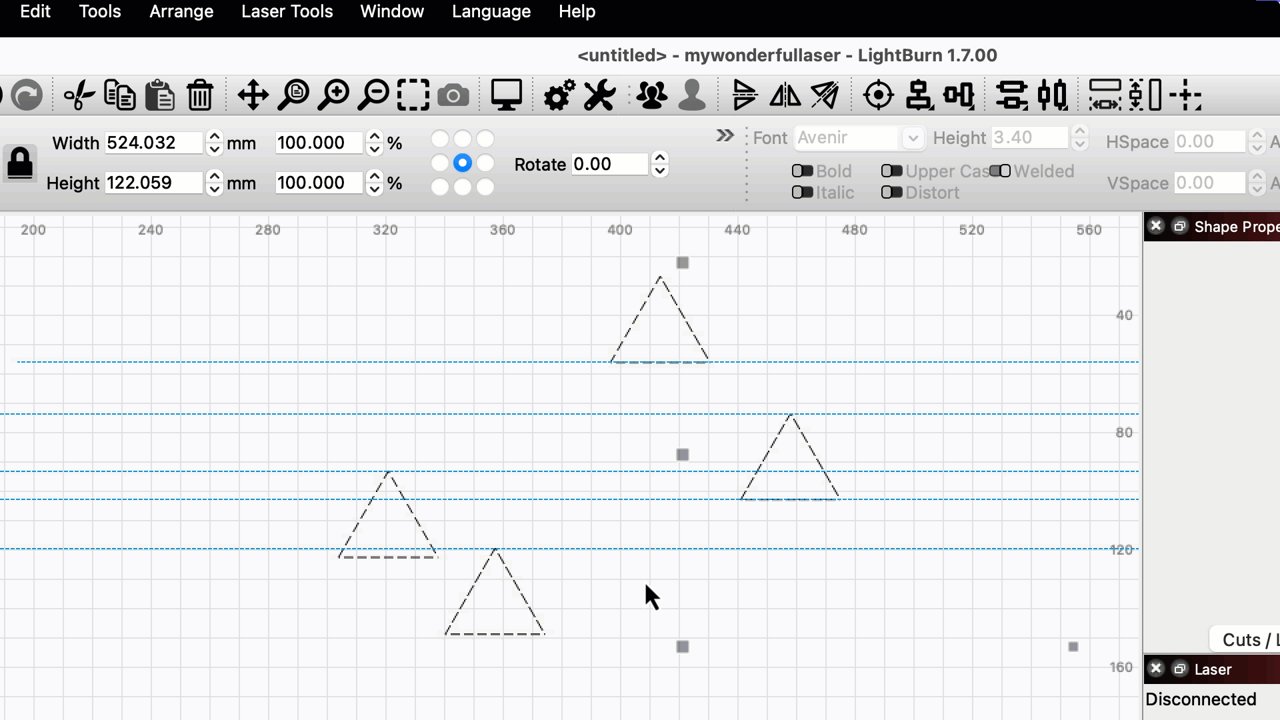Open the Laser Tools menu
Image resolution: width=1280 pixels, height=720 pixels.
point(287,11)
